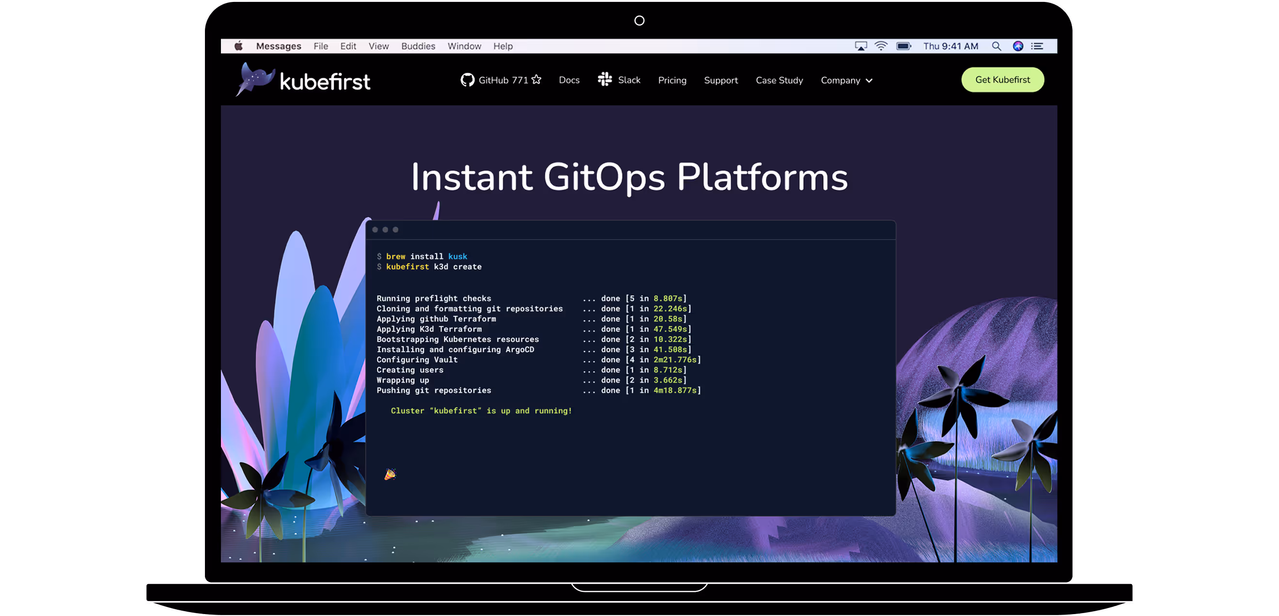
Task: Open the Window menu
Action: 464,46
